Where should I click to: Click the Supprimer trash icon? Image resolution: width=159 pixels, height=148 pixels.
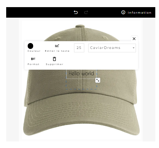click(x=54, y=59)
